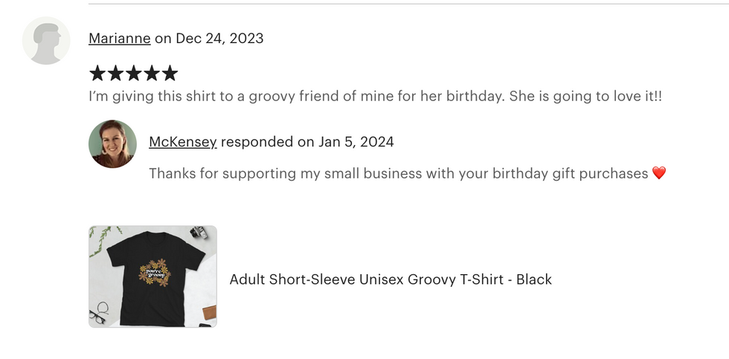This screenshot has height=359, width=729.
Task: Open Marianne's reviewer profile link
Action: click(120, 38)
